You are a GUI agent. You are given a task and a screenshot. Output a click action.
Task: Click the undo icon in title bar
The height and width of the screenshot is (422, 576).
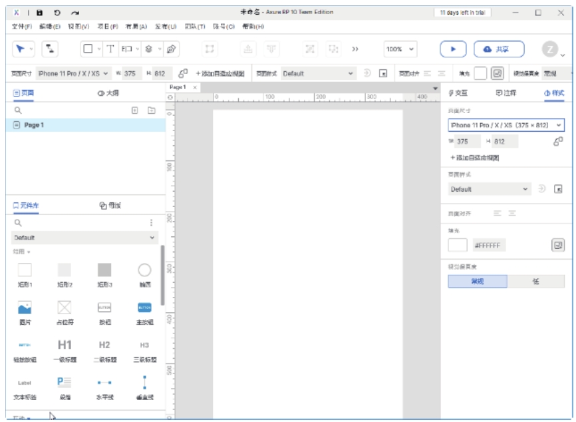click(x=57, y=12)
